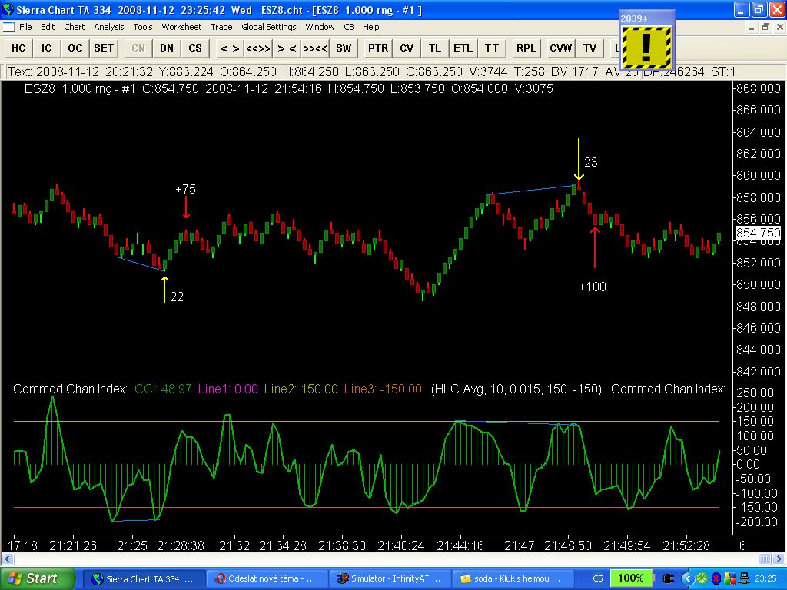This screenshot has height=590, width=787.
Task: Open the Tools menu
Action: pyautogui.click(x=142, y=27)
